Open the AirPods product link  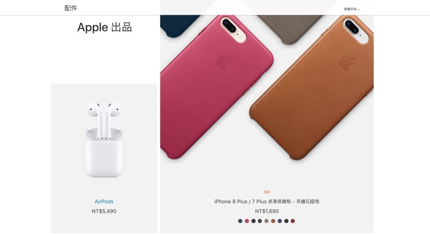tap(104, 202)
